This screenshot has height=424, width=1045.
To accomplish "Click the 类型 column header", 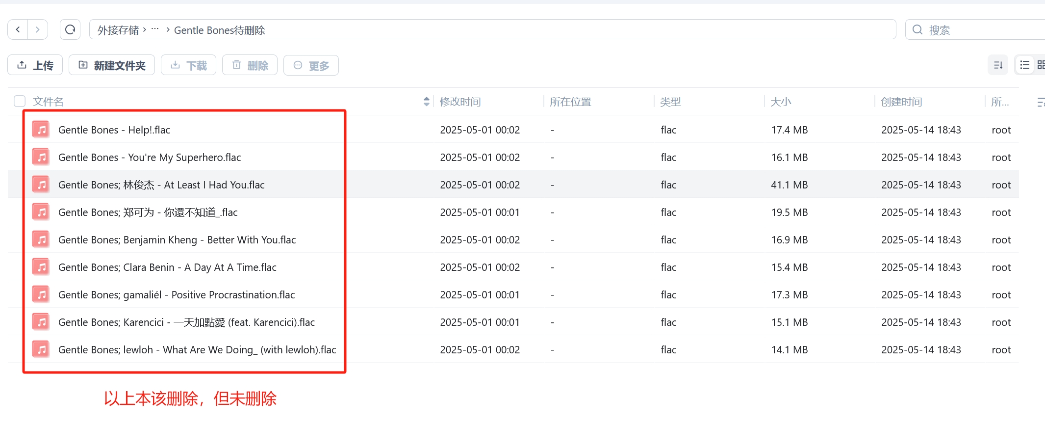I will point(670,102).
